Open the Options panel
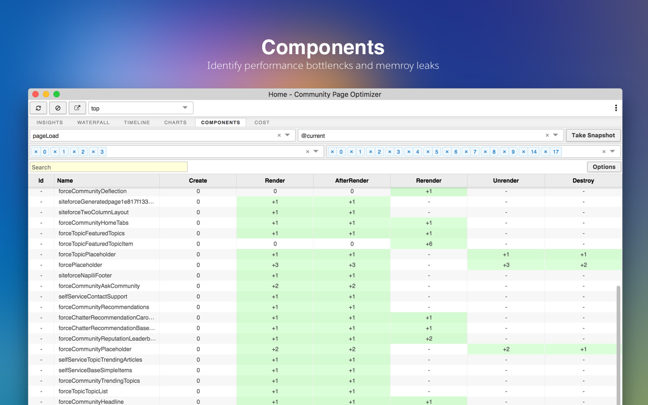The height and width of the screenshot is (405, 648). tap(603, 167)
